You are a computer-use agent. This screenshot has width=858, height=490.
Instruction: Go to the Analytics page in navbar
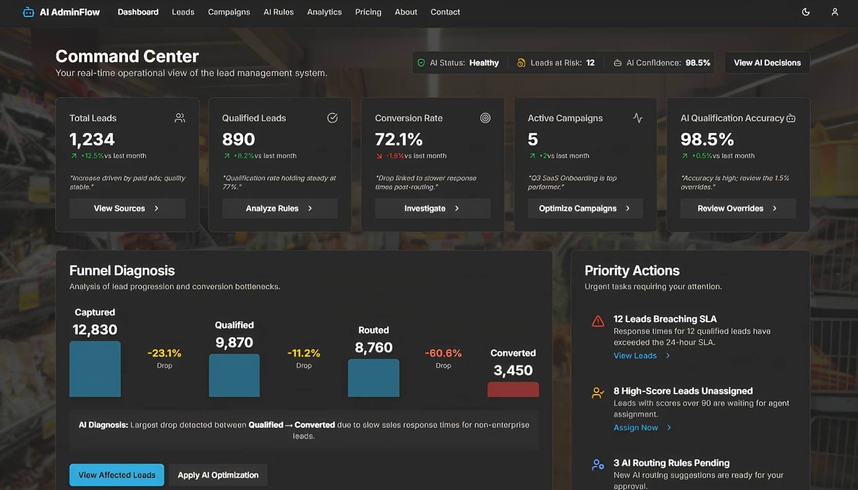(x=324, y=12)
